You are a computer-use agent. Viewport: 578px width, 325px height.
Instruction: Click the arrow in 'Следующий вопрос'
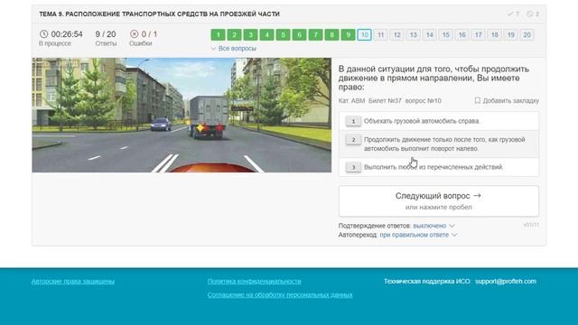pos(477,196)
